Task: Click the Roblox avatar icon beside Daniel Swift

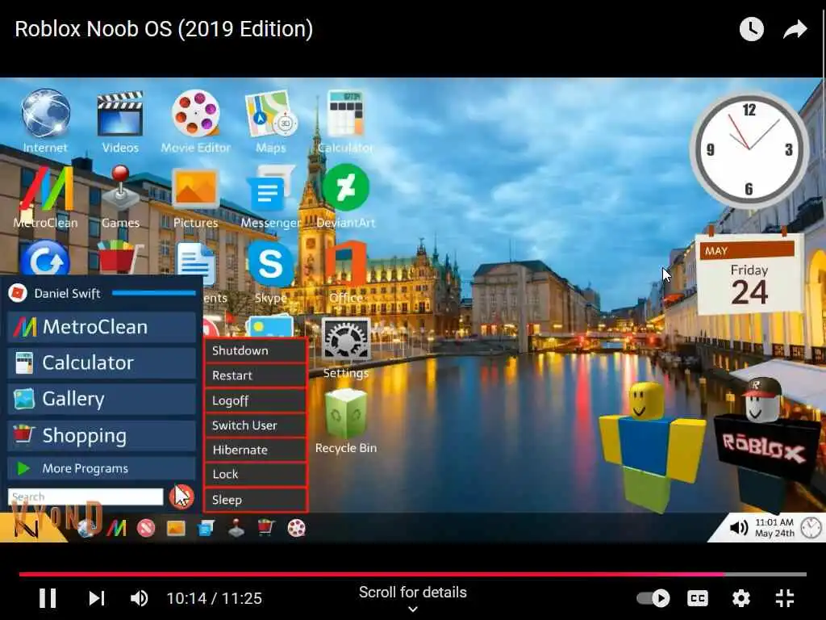Action: click(x=18, y=293)
